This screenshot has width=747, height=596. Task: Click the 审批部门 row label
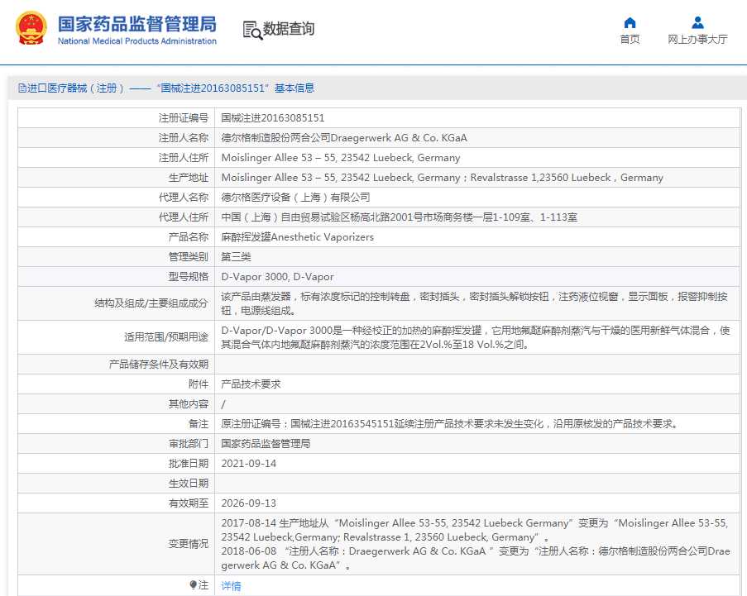pyautogui.click(x=189, y=444)
